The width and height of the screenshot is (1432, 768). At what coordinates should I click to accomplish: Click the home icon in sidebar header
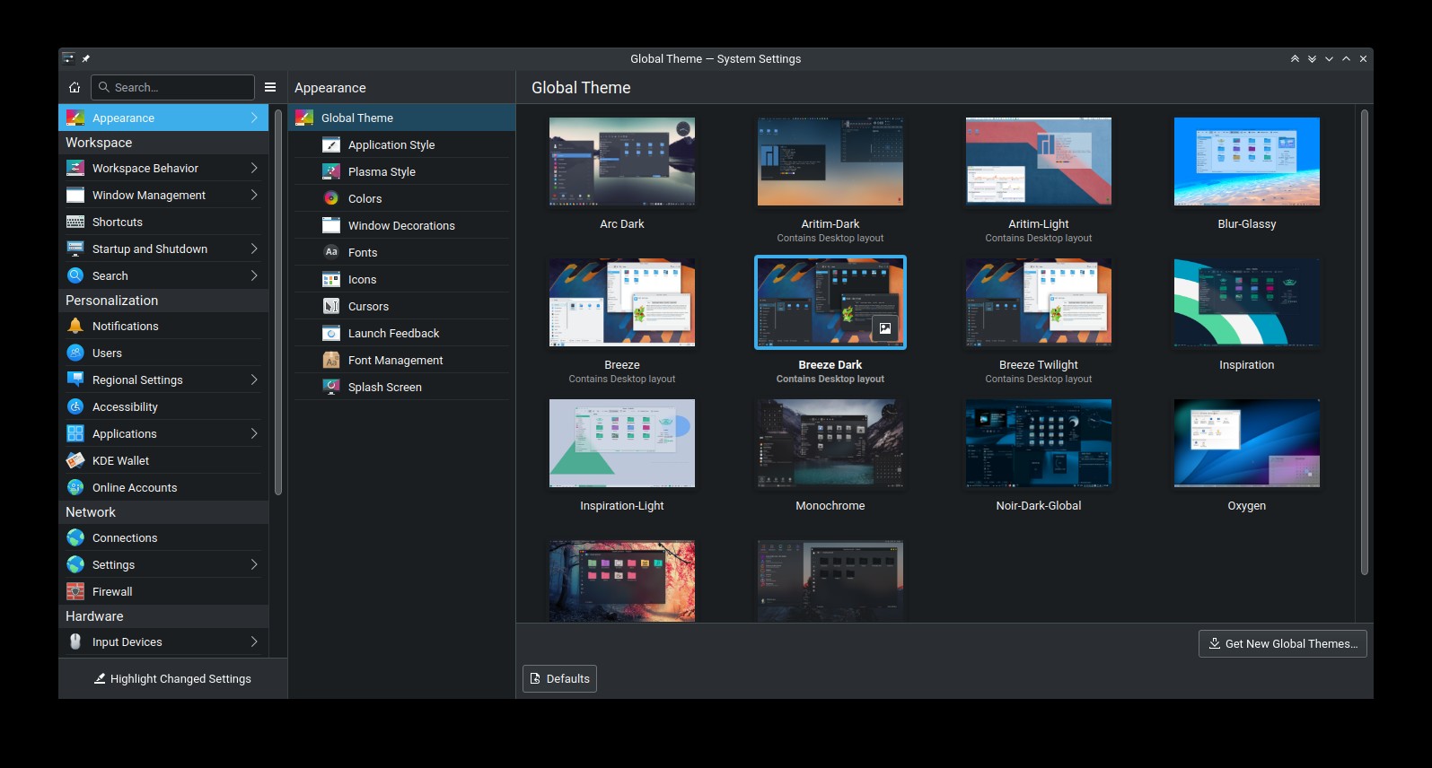[75, 87]
